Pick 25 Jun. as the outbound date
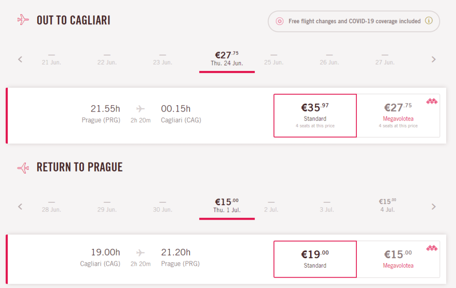 pos(274,59)
